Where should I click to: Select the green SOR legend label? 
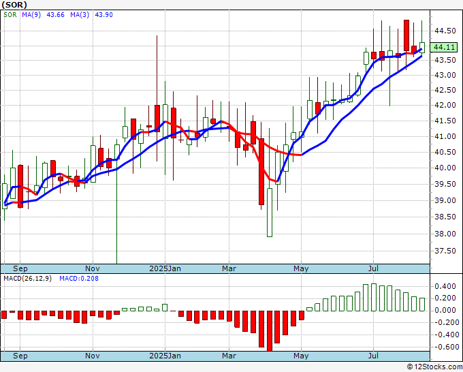[10, 15]
